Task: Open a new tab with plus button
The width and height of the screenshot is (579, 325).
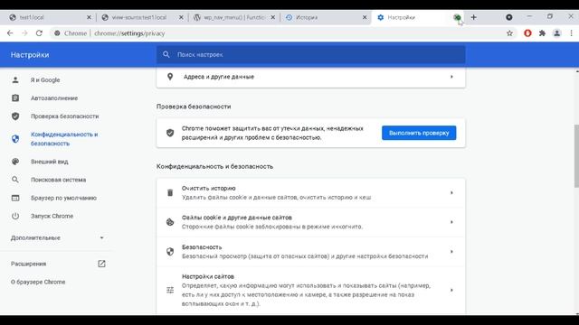Action: coord(474,17)
